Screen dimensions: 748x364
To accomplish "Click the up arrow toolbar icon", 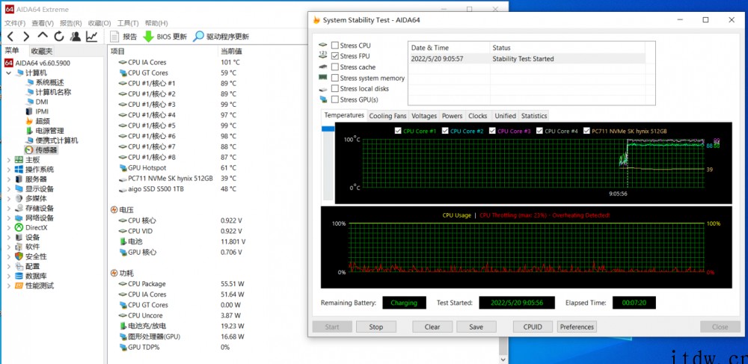I will pos(43,36).
